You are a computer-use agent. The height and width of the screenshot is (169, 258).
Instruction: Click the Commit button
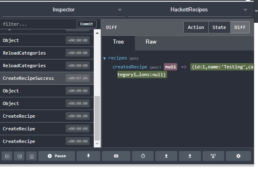pos(86,24)
